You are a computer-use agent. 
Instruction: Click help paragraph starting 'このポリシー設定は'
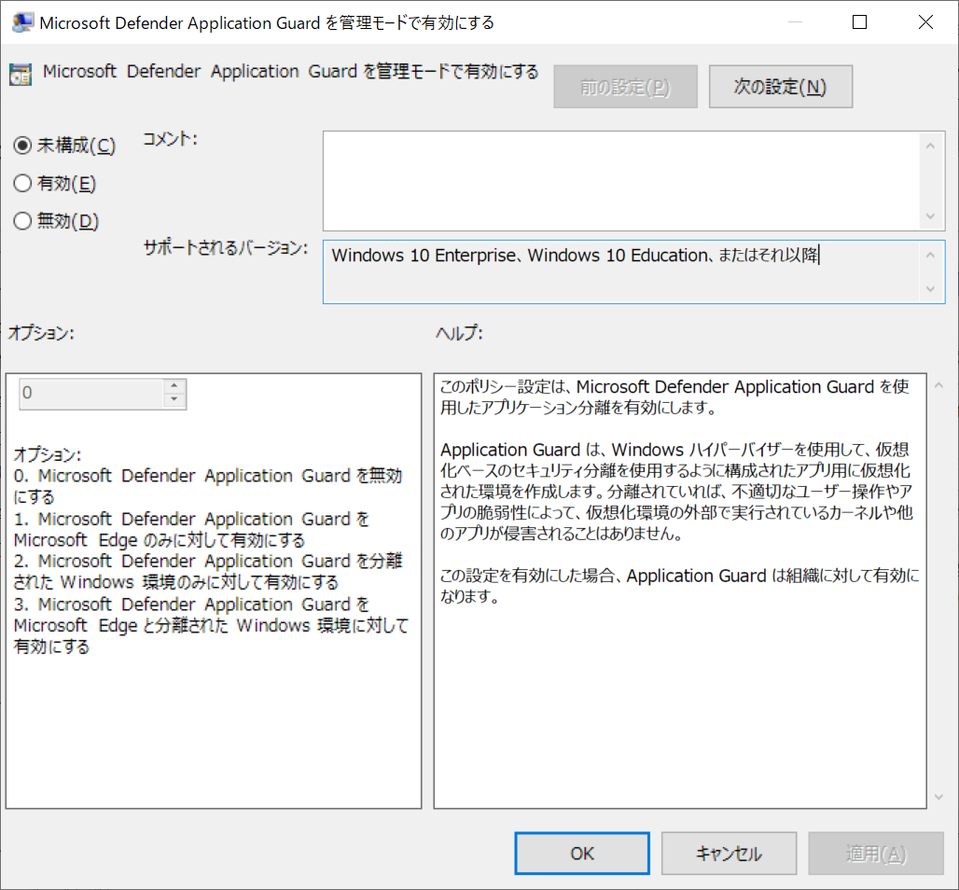click(x=674, y=397)
